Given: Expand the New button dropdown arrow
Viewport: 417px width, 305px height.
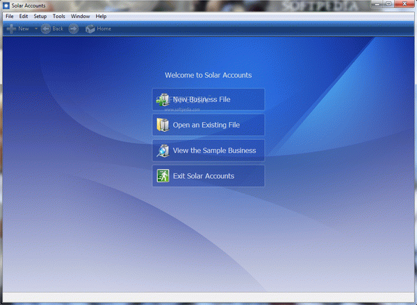Looking at the screenshot, I should click(36, 28).
